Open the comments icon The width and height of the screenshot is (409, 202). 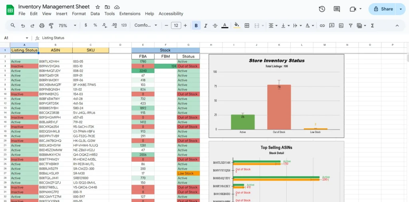pos(337,9)
